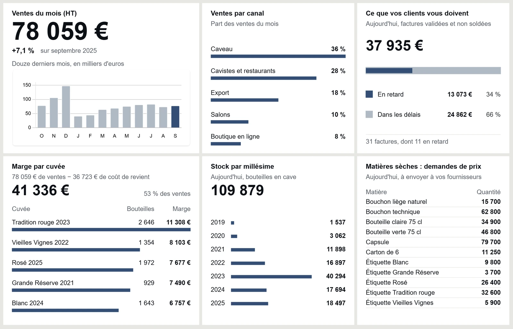Click the Bouteilles column header

tap(140, 209)
